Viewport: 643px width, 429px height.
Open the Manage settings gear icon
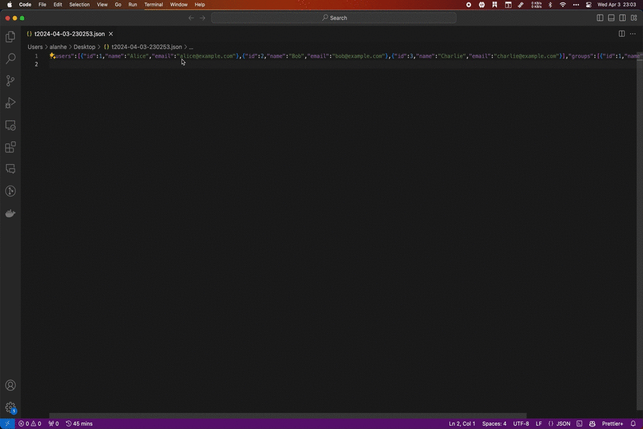[x=10, y=408]
